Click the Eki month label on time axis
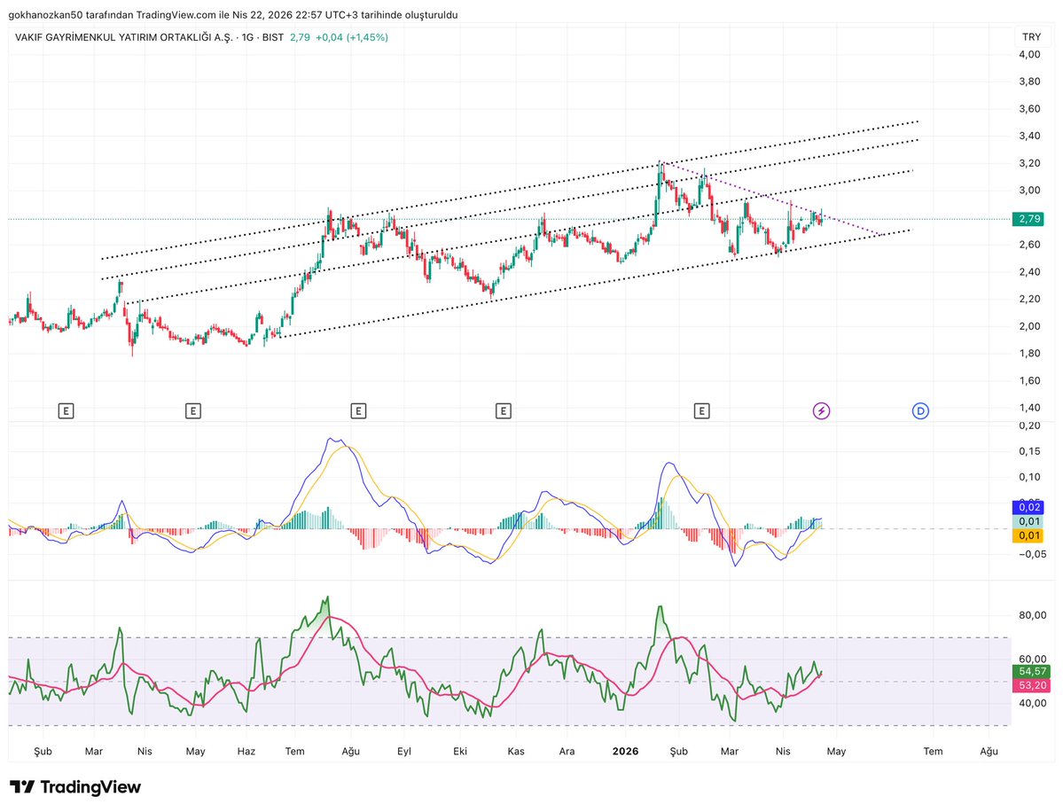1063x812 pixels. tap(460, 751)
